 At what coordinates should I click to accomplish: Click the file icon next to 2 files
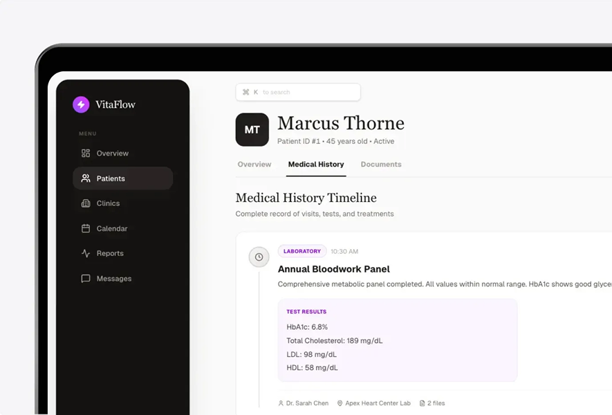[422, 403]
